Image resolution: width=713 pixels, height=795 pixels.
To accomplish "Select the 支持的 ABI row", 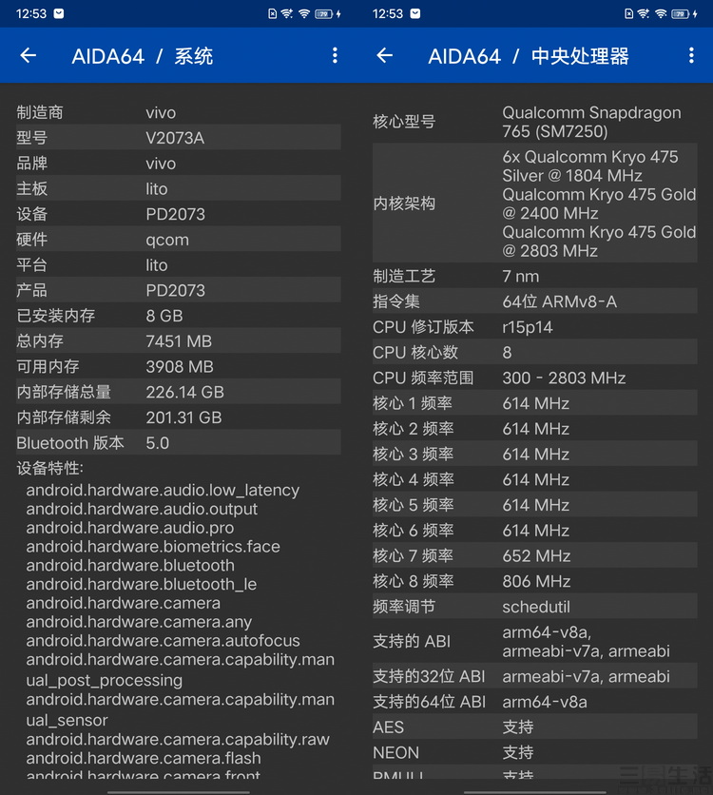I will coord(534,641).
